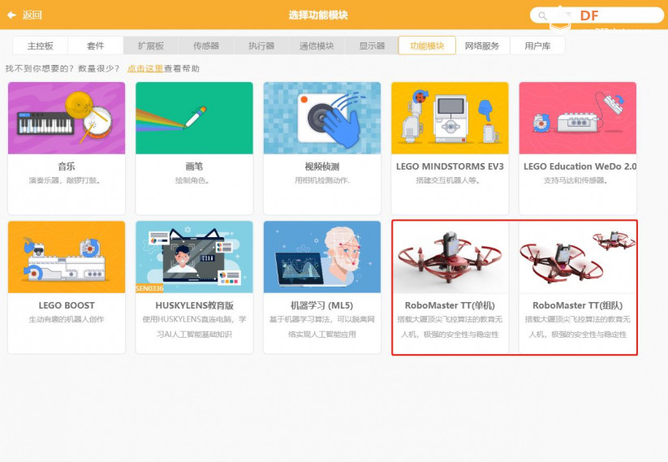
Task: Open the 点击这里 help link
Action: [145, 69]
